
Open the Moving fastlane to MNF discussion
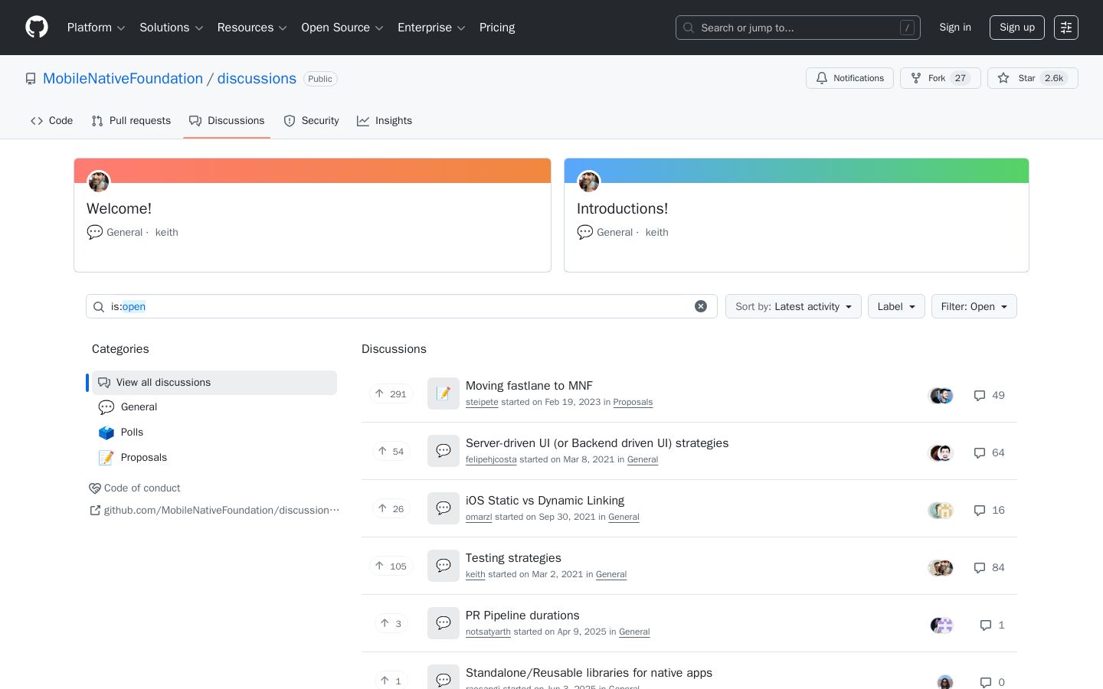click(529, 386)
